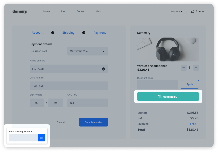The image size is (218, 152).
Task: Focus the Name on card field
Action: pos(69,69)
